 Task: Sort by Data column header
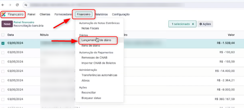11,35
